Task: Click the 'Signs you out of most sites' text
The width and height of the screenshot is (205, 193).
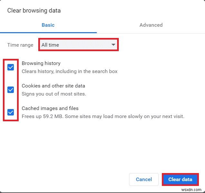Action: coord(54,94)
